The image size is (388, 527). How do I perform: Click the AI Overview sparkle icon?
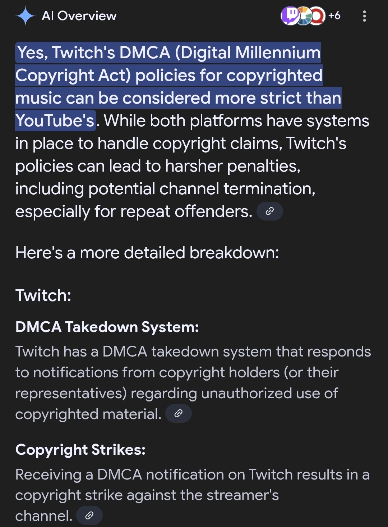point(26,16)
